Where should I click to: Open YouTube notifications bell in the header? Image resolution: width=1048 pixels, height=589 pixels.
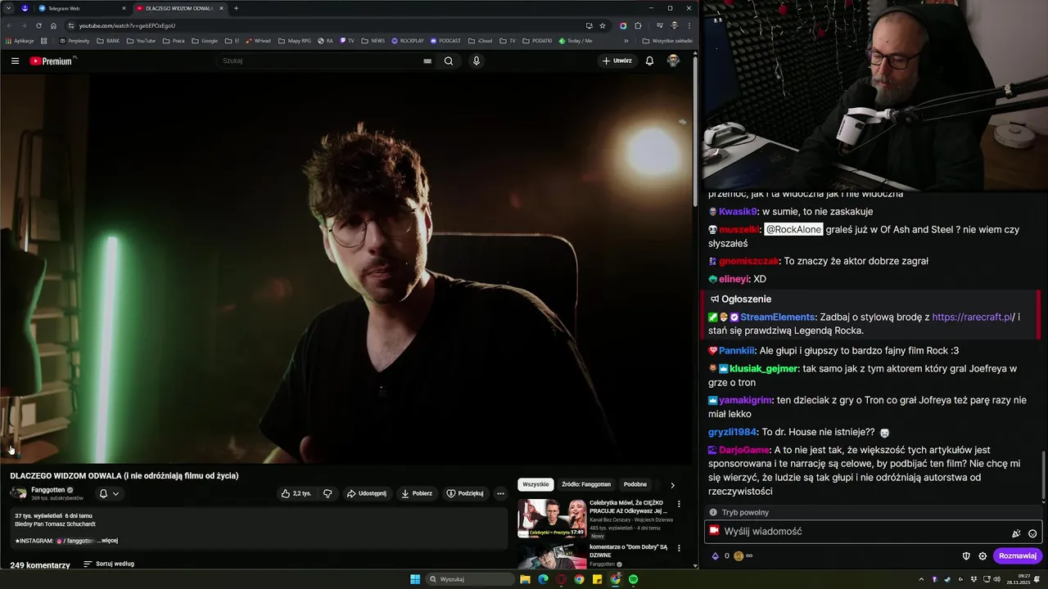[649, 61]
